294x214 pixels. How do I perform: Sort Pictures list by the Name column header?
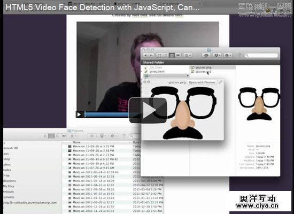(76, 142)
